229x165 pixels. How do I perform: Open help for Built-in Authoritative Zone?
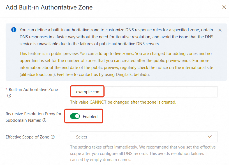coord(9,95)
